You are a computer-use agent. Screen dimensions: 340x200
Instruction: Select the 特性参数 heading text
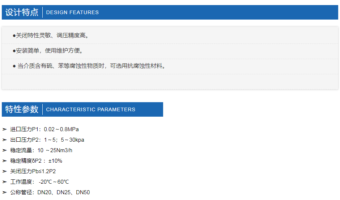[x=22, y=109]
